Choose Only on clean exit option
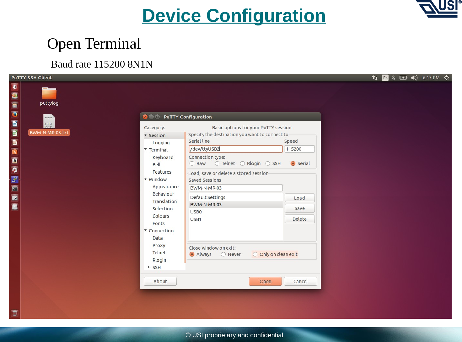Screen dimensions: 462x342 [x=255, y=254]
